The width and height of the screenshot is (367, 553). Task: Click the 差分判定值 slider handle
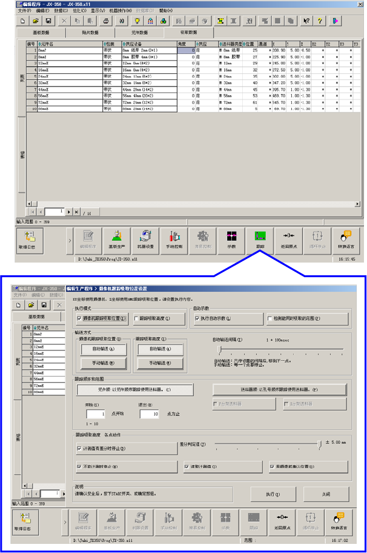[x=320, y=444]
